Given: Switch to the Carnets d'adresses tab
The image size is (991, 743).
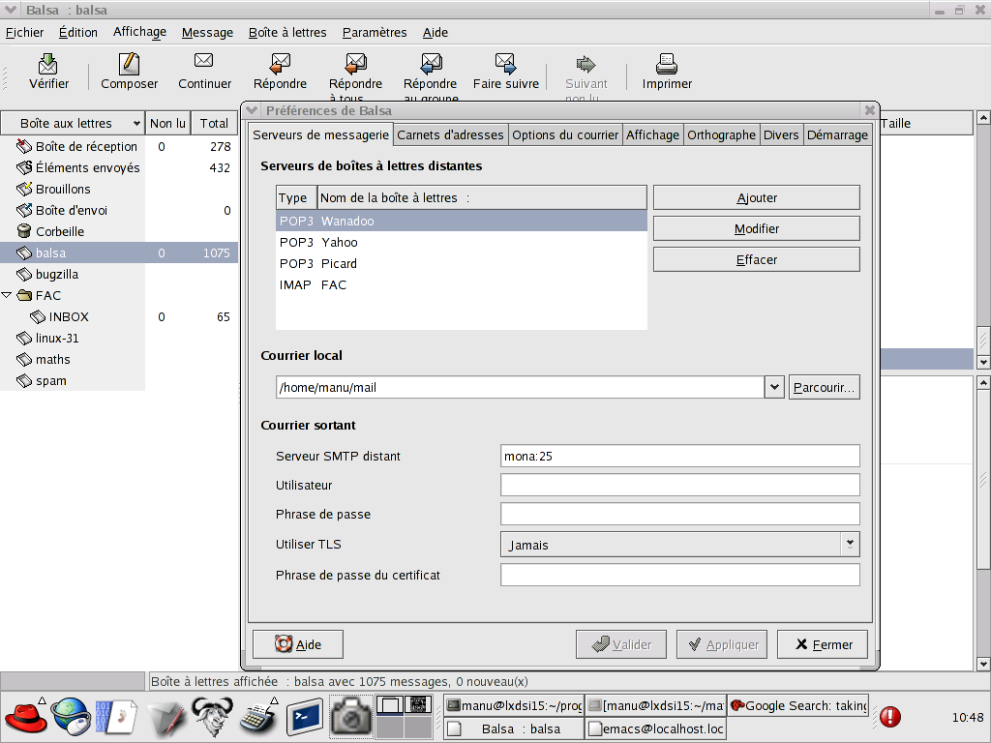Looking at the screenshot, I should click(x=450, y=134).
